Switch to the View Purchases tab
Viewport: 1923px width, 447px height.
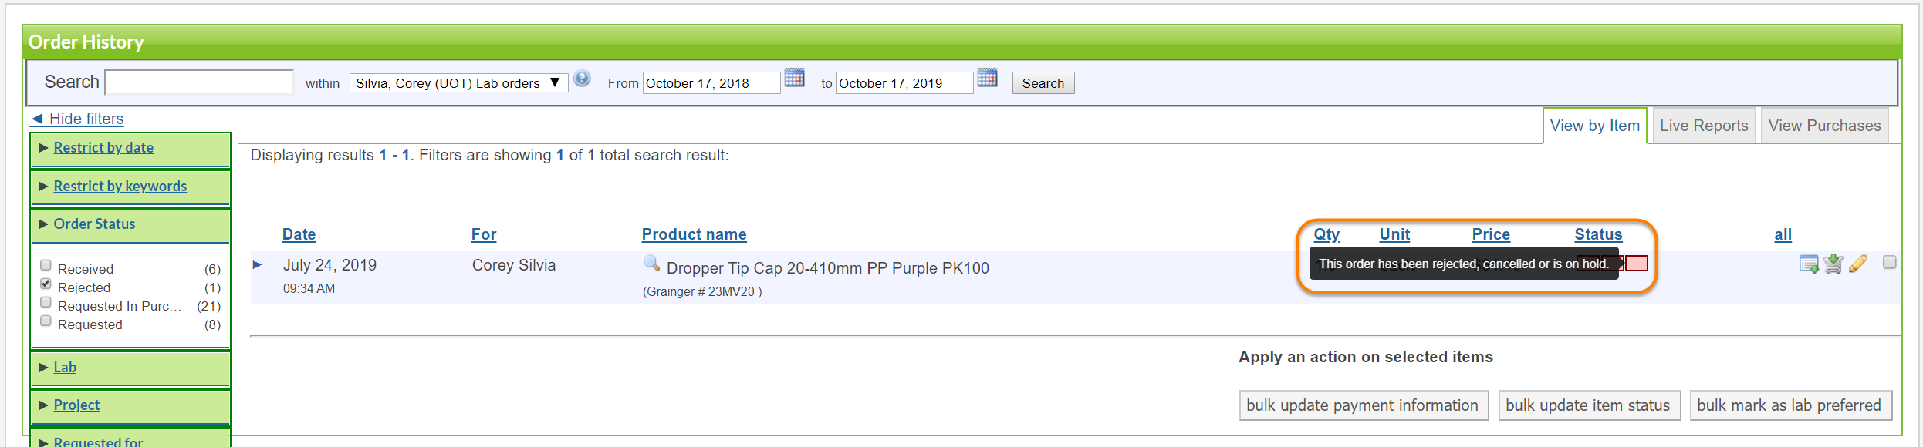pos(1824,126)
